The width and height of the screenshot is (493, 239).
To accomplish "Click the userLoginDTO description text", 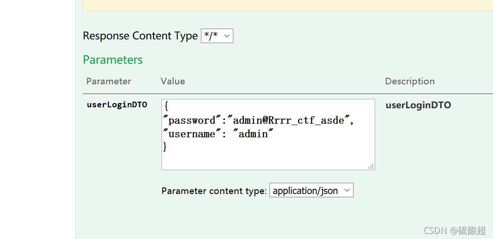I will tap(418, 105).
